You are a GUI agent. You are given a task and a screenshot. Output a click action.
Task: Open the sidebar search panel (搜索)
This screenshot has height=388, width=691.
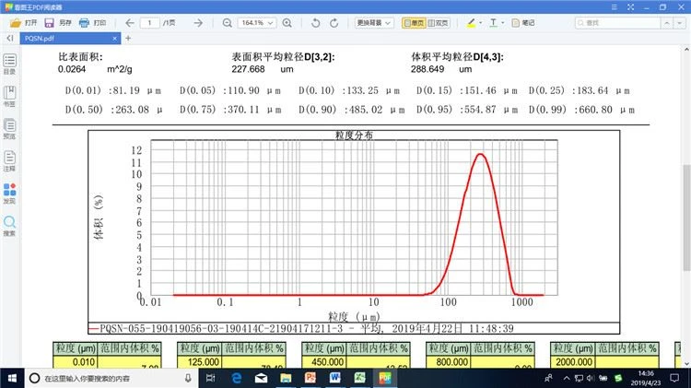click(9, 226)
